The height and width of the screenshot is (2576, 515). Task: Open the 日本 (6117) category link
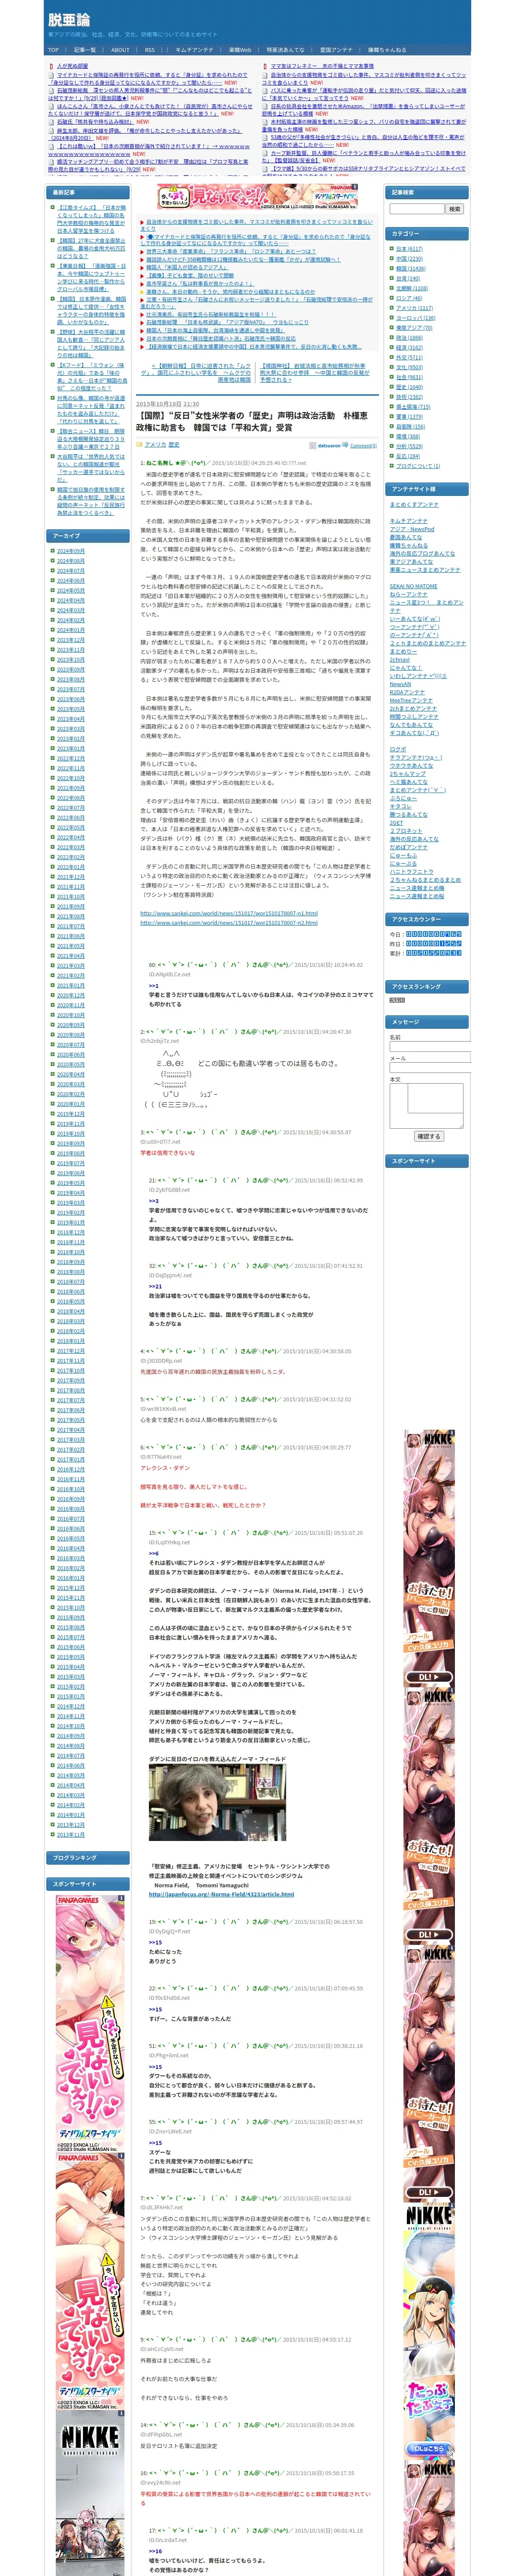click(x=409, y=249)
